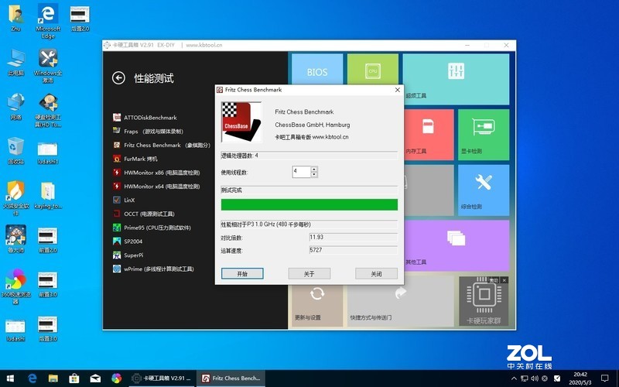Open LinX from the test list
The height and width of the screenshot is (387, 619).
pyautogui.click(x=124, y=200)
